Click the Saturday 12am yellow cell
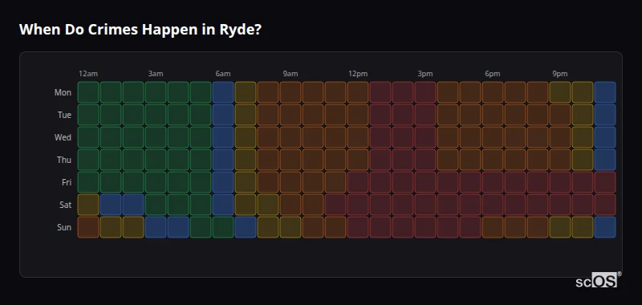Image resolution: width=642 pixels, height=305 pixels. (x=88, y=205)
